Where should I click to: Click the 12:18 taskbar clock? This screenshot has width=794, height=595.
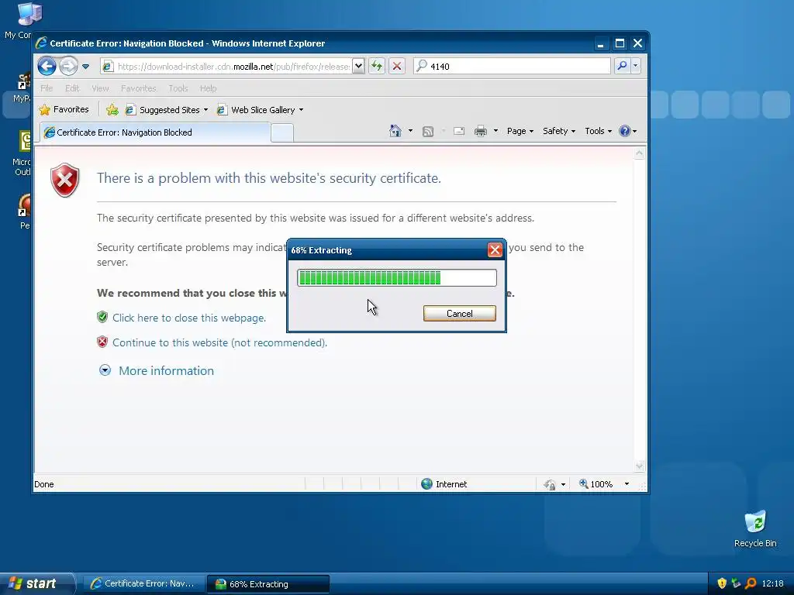pyautogui.click(x=772, y=583)
